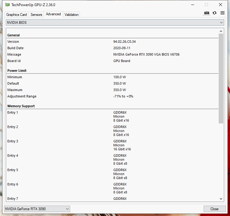Select the version value 94.02.26.C0.34

pyautogui.click(x=124, y=42)
